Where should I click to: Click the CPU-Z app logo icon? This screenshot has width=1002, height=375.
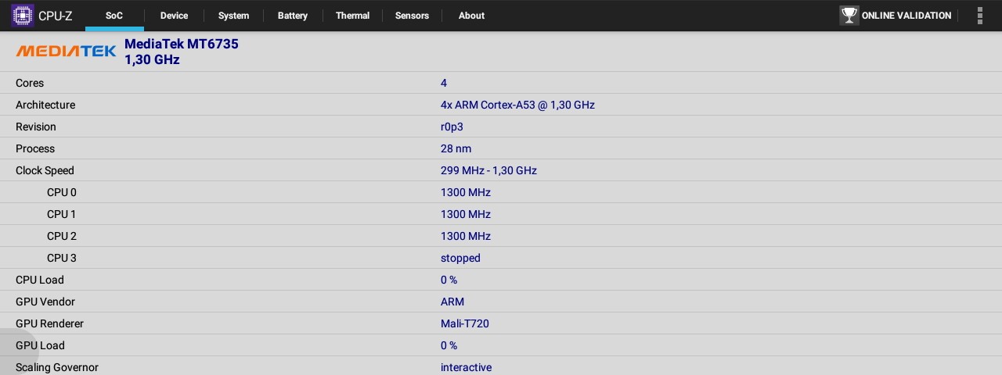pyautogui.click(x=23, y=16)
